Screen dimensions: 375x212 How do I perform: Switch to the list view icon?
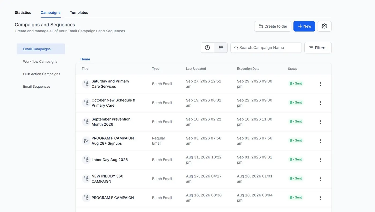point(221,48)
